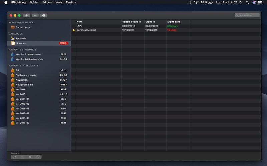
Task: Click the 16/10/2018 expiry date
Action: pyautogui.click(x=151, y=30)
